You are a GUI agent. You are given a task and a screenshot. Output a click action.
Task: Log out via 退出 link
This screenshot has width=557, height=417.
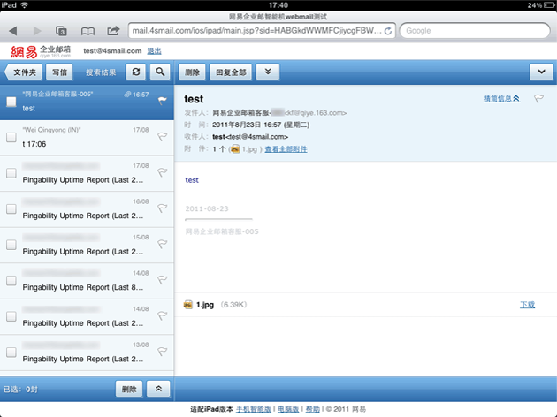click(x=154, y=51)
